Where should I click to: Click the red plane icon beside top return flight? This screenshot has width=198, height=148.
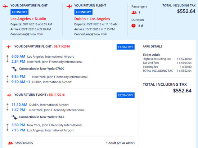(x=69, y=6)
